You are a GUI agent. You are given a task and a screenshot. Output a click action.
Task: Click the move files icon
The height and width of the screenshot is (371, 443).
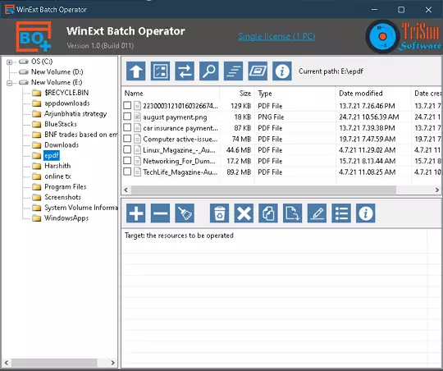point(292,213)
